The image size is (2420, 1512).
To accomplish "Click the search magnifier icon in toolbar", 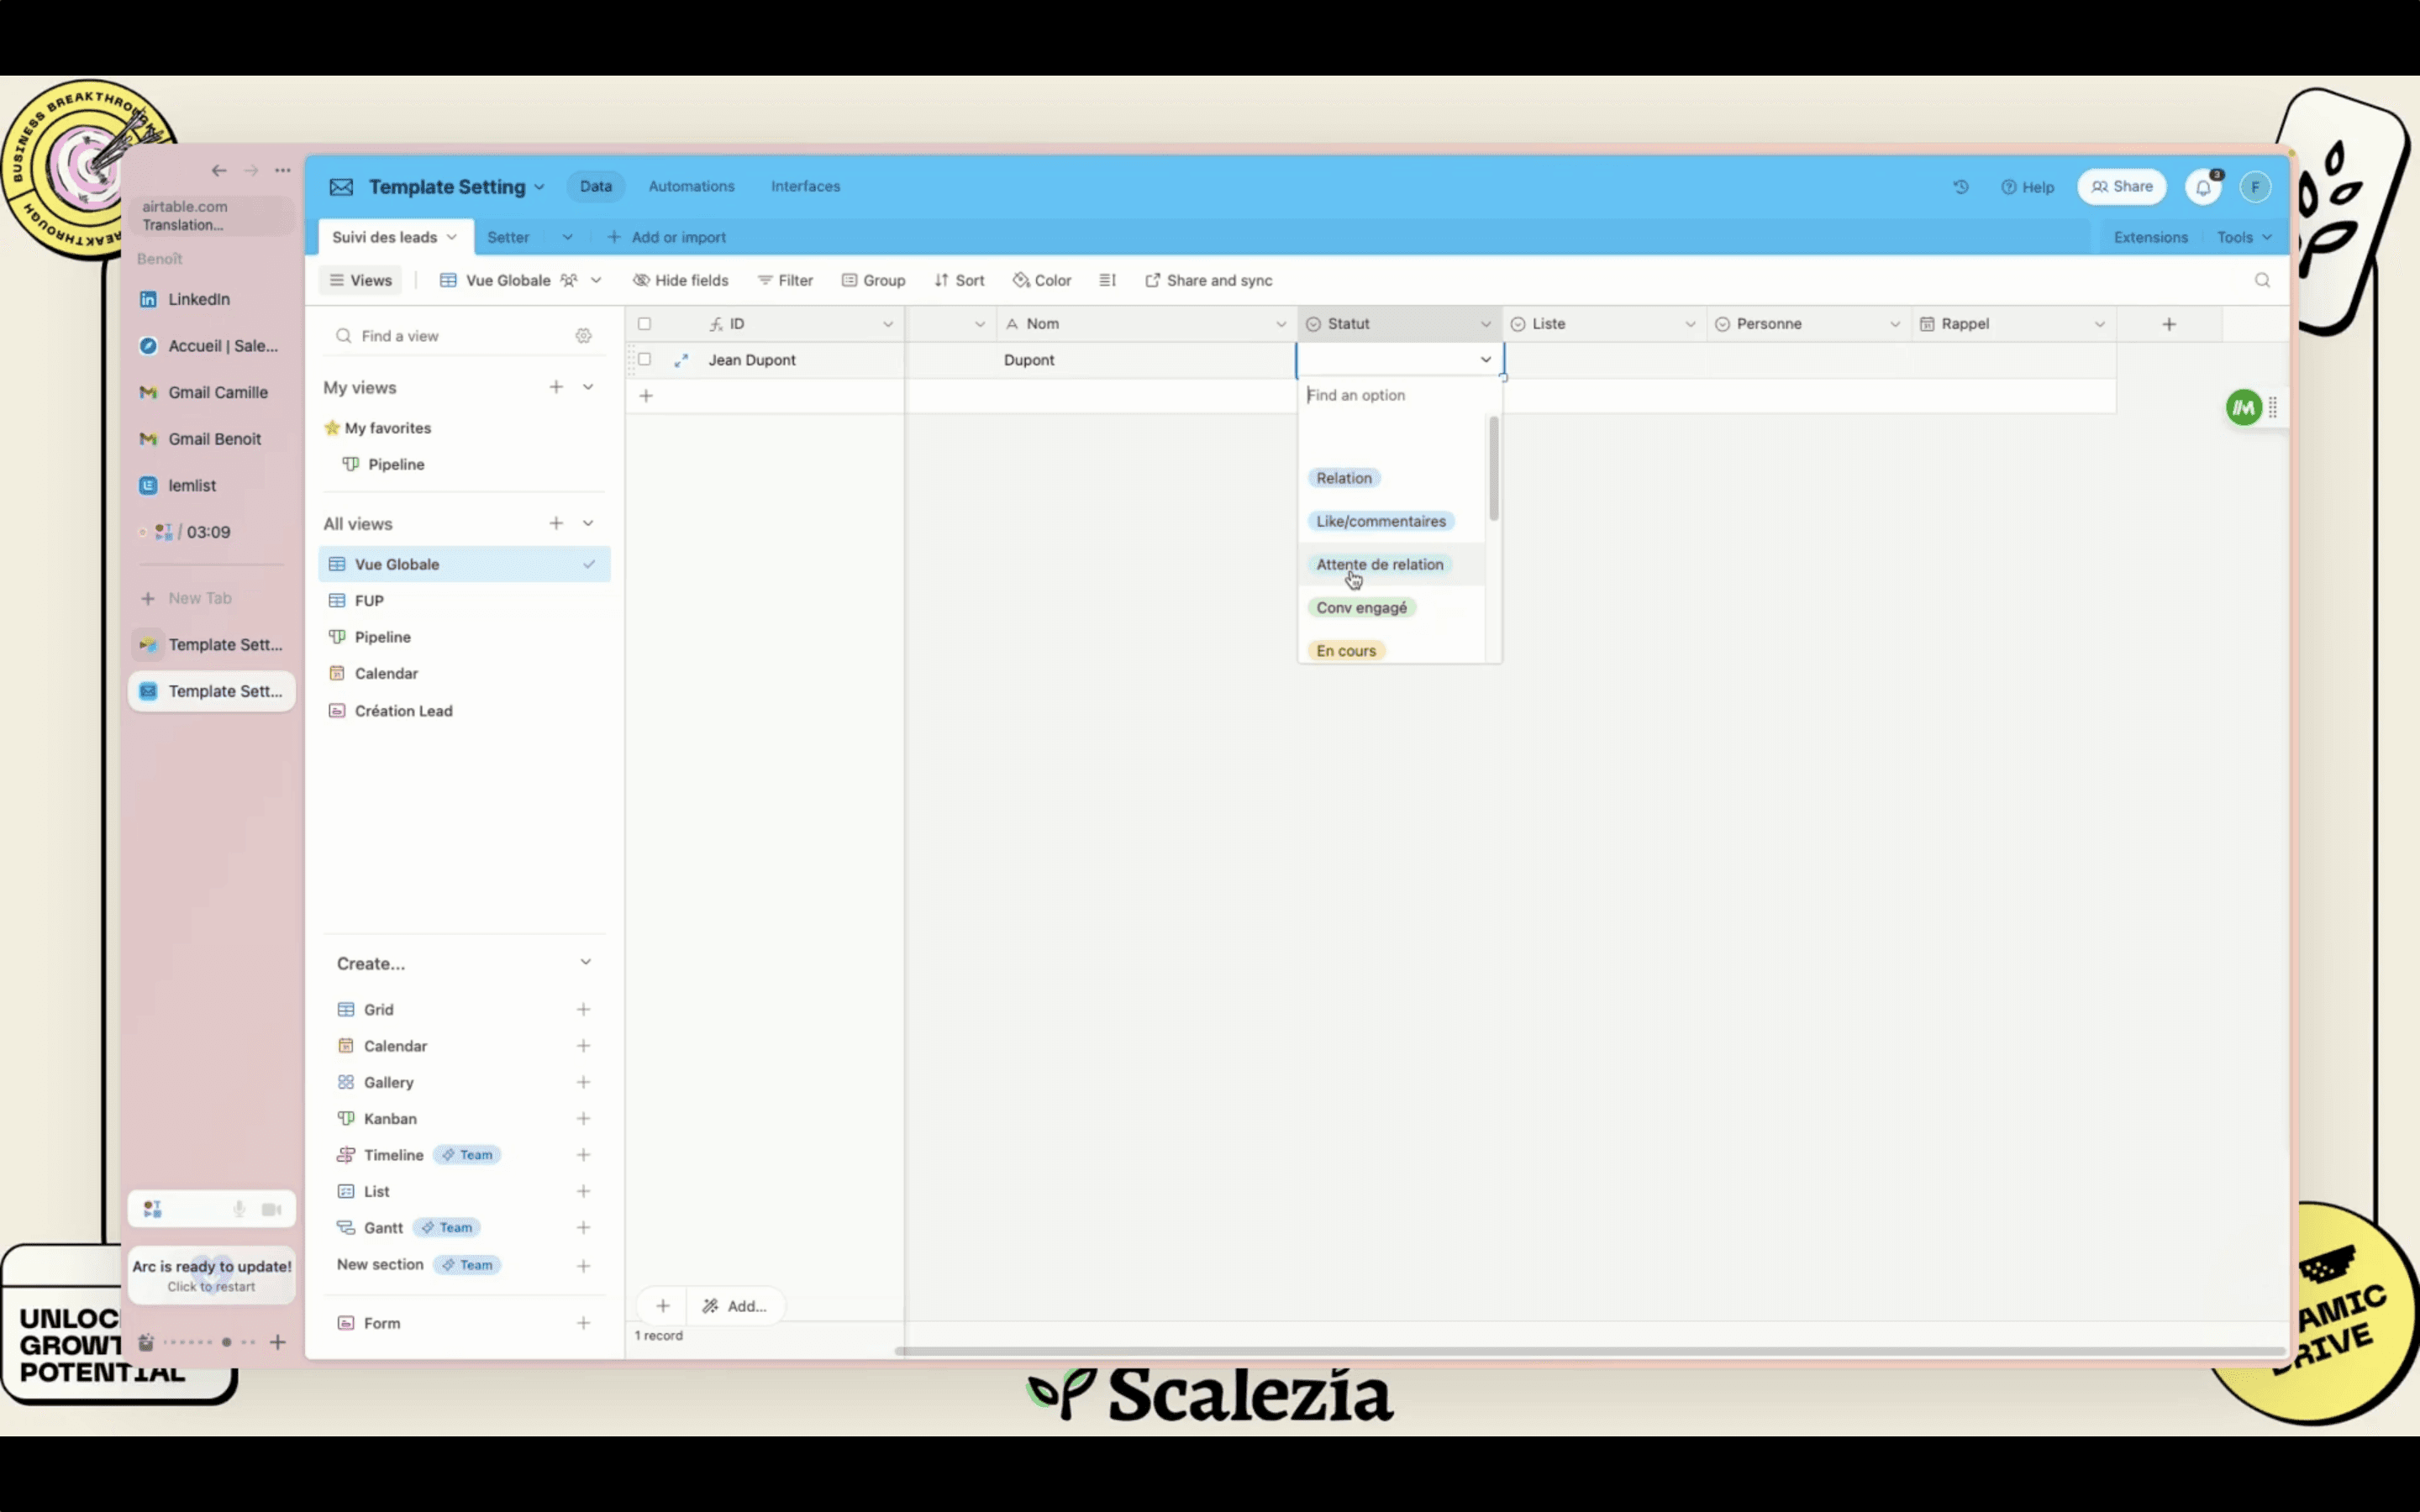I will click(x=2262, y=280).
